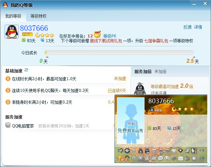211x167 pixels.
Task: Minimize the 我的Q等级 window
Action: click(194, 4)
